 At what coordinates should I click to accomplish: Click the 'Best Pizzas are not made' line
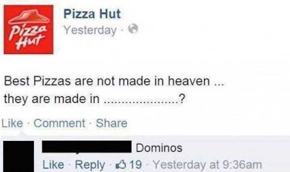[114, 81]
